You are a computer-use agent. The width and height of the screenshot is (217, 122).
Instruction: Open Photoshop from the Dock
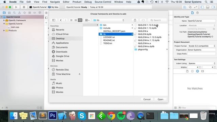tap(53, 115)
